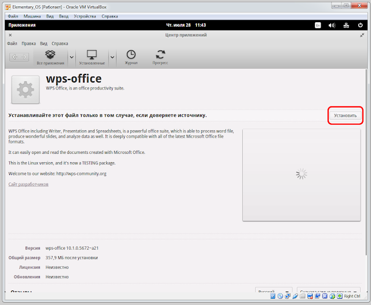Viewport: 371px width, 305px height.
Task: Click the loading screenshot preview thumbnail
Action: [x=301, y=175]
